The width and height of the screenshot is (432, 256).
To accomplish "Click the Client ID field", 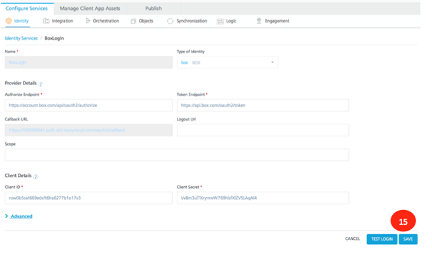I will pos(88,198).
